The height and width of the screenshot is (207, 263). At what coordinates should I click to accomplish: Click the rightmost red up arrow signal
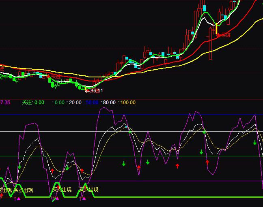point(207,162)
